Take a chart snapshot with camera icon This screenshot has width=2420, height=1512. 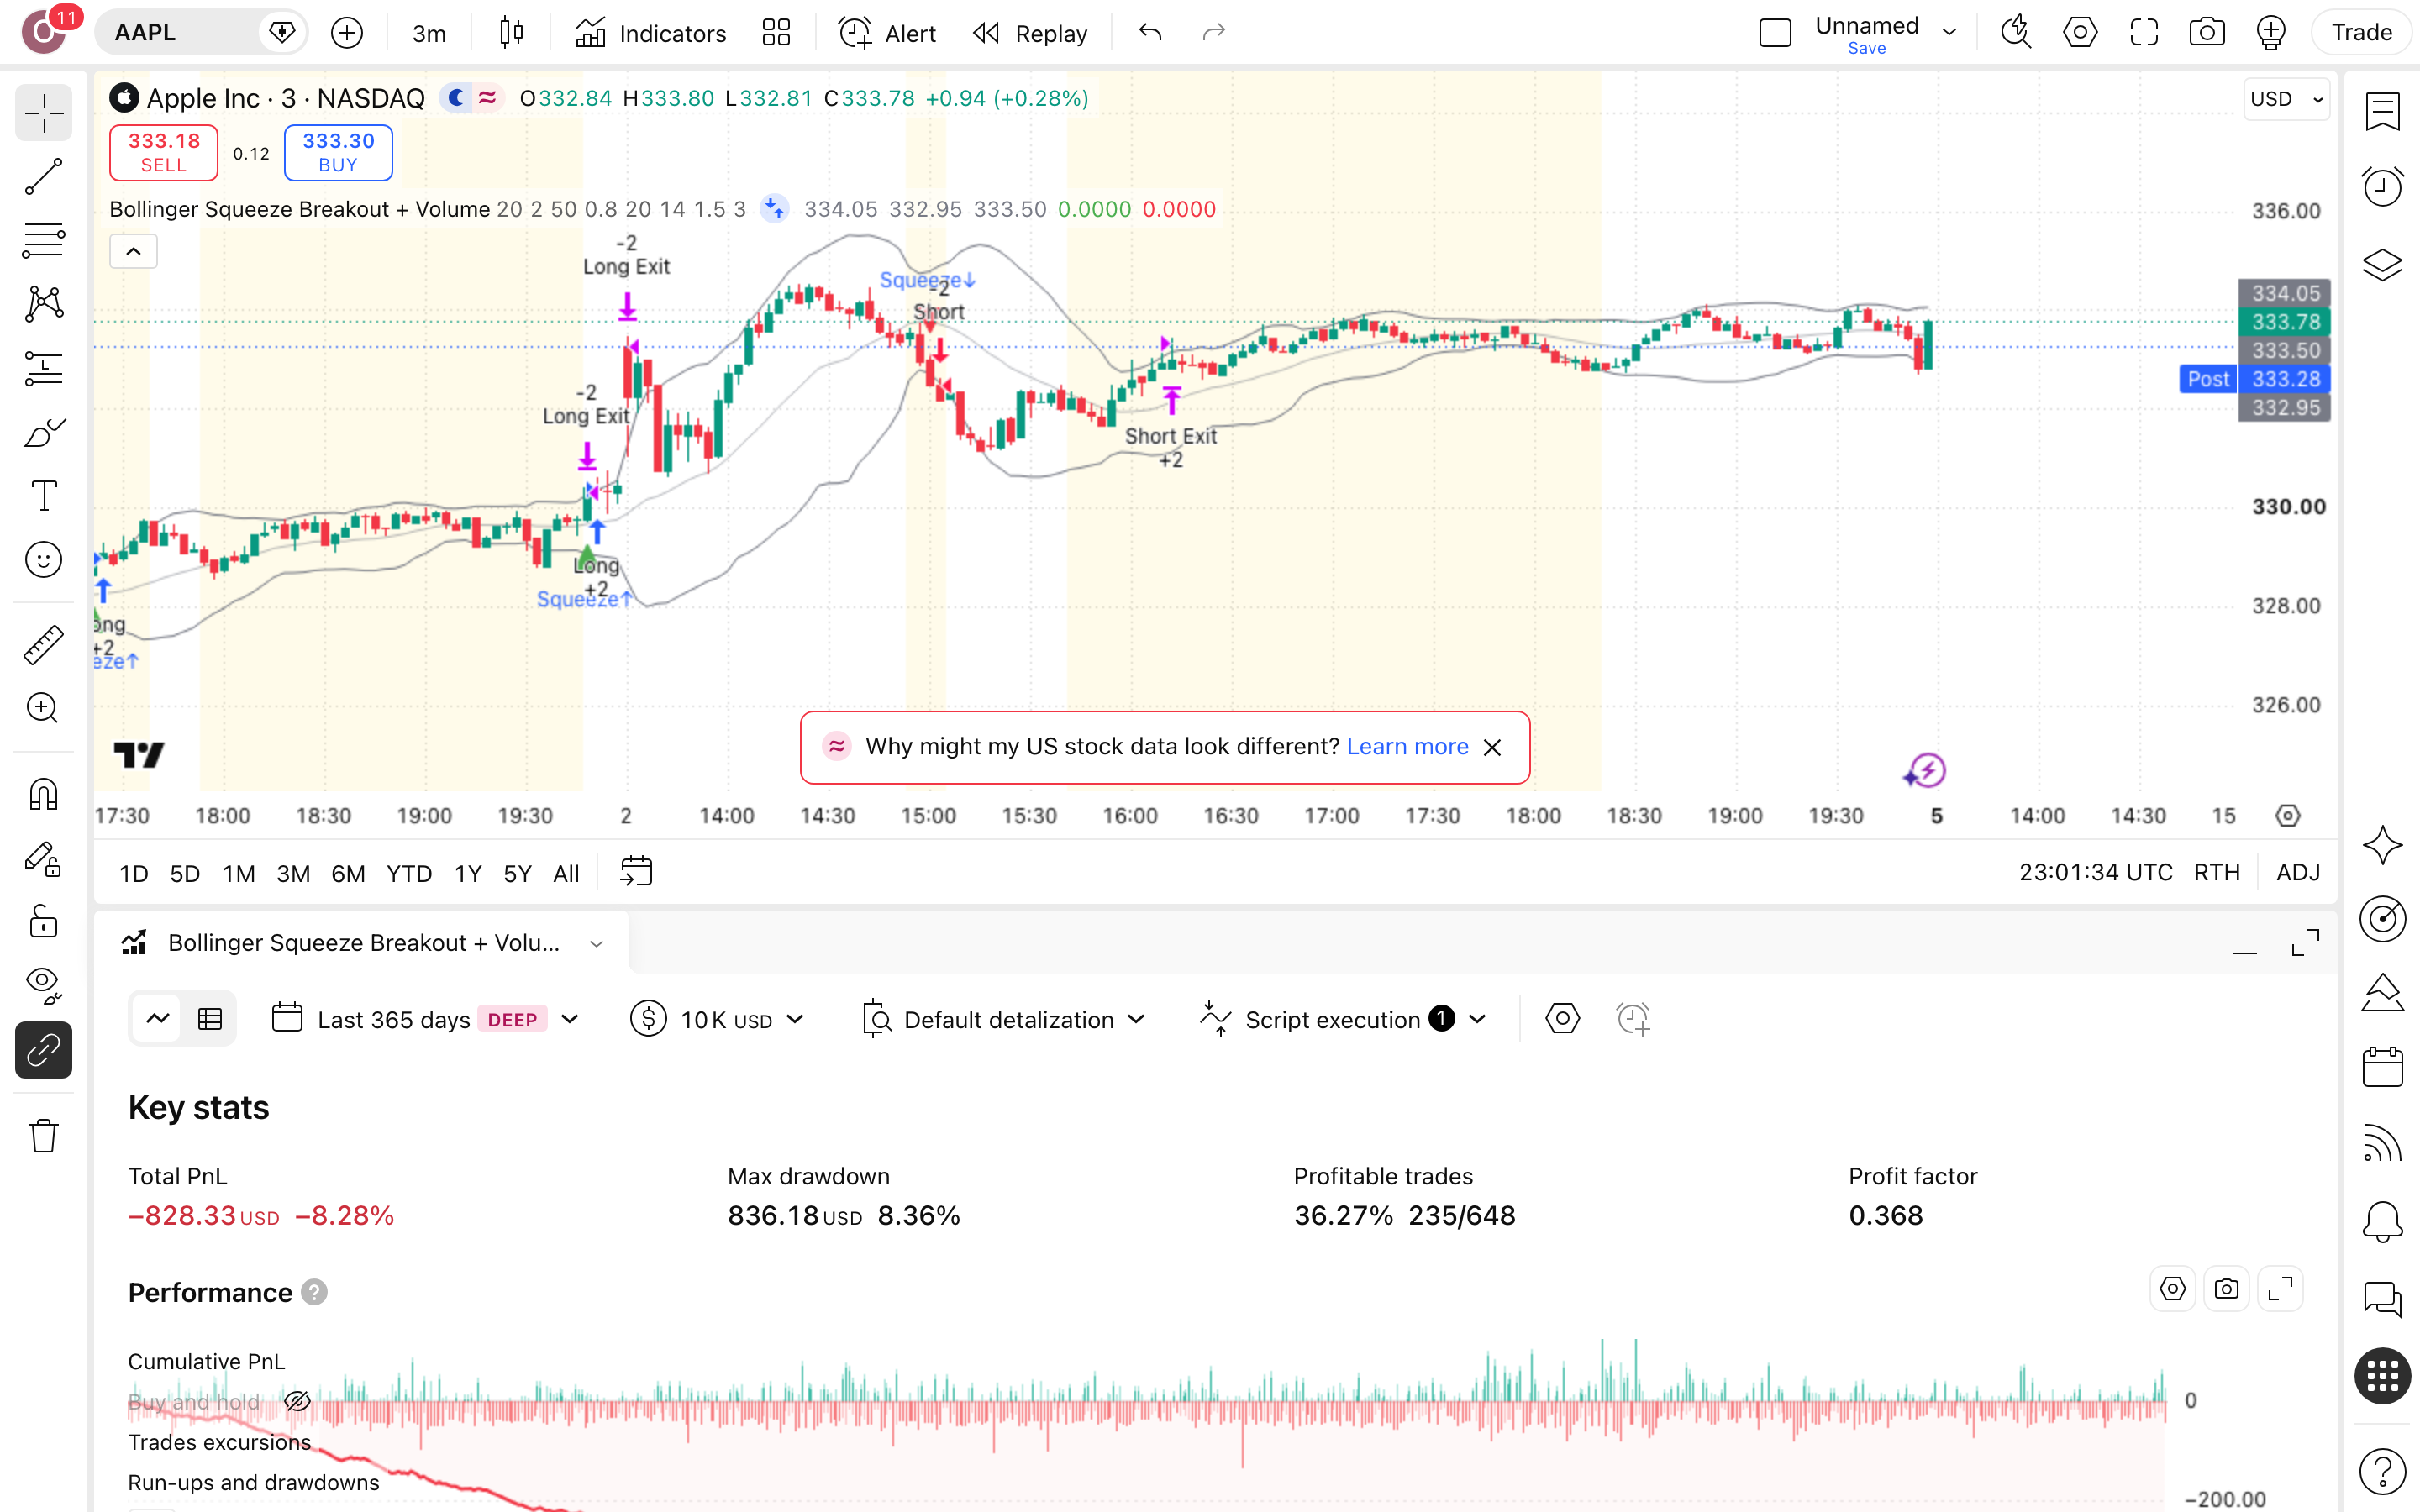coord(2207,33)
